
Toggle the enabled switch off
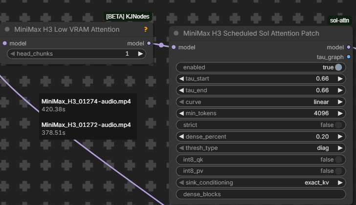pos(338,67)
